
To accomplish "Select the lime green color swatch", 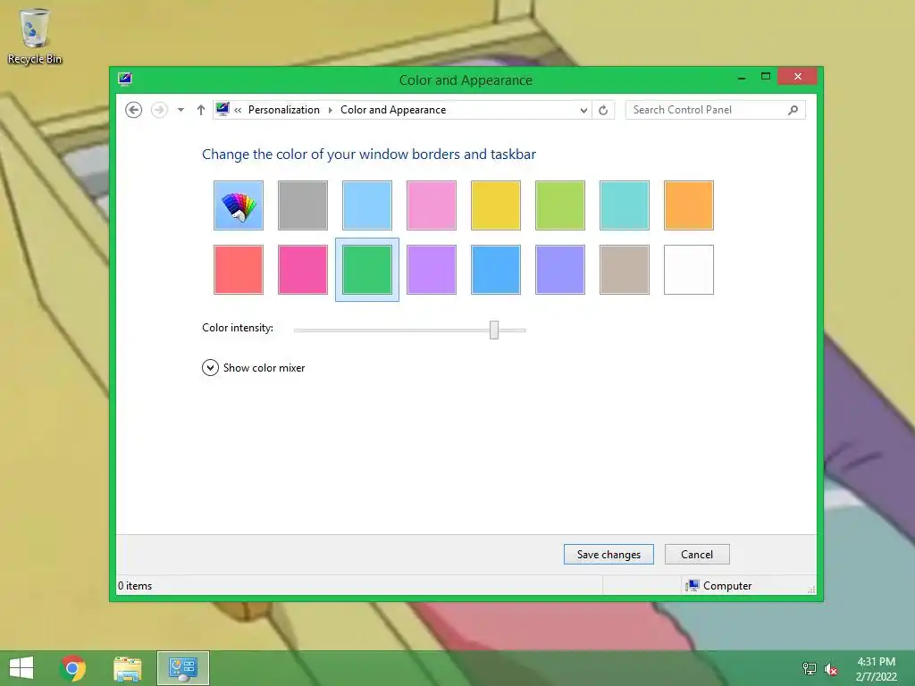I will (559, 205).
